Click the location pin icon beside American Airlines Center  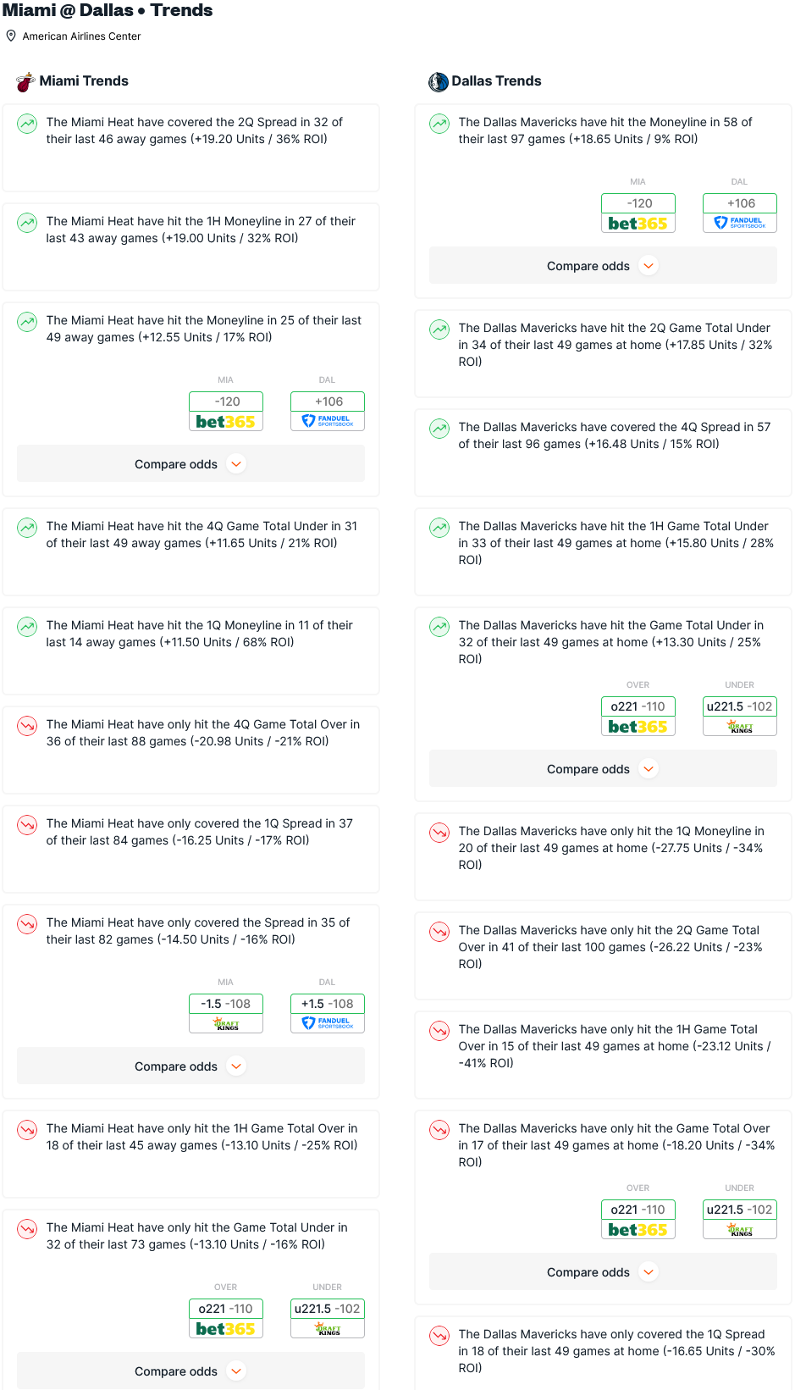coord(11,36)
